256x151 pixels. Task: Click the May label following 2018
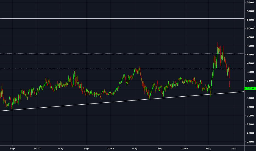click(135, 149)
